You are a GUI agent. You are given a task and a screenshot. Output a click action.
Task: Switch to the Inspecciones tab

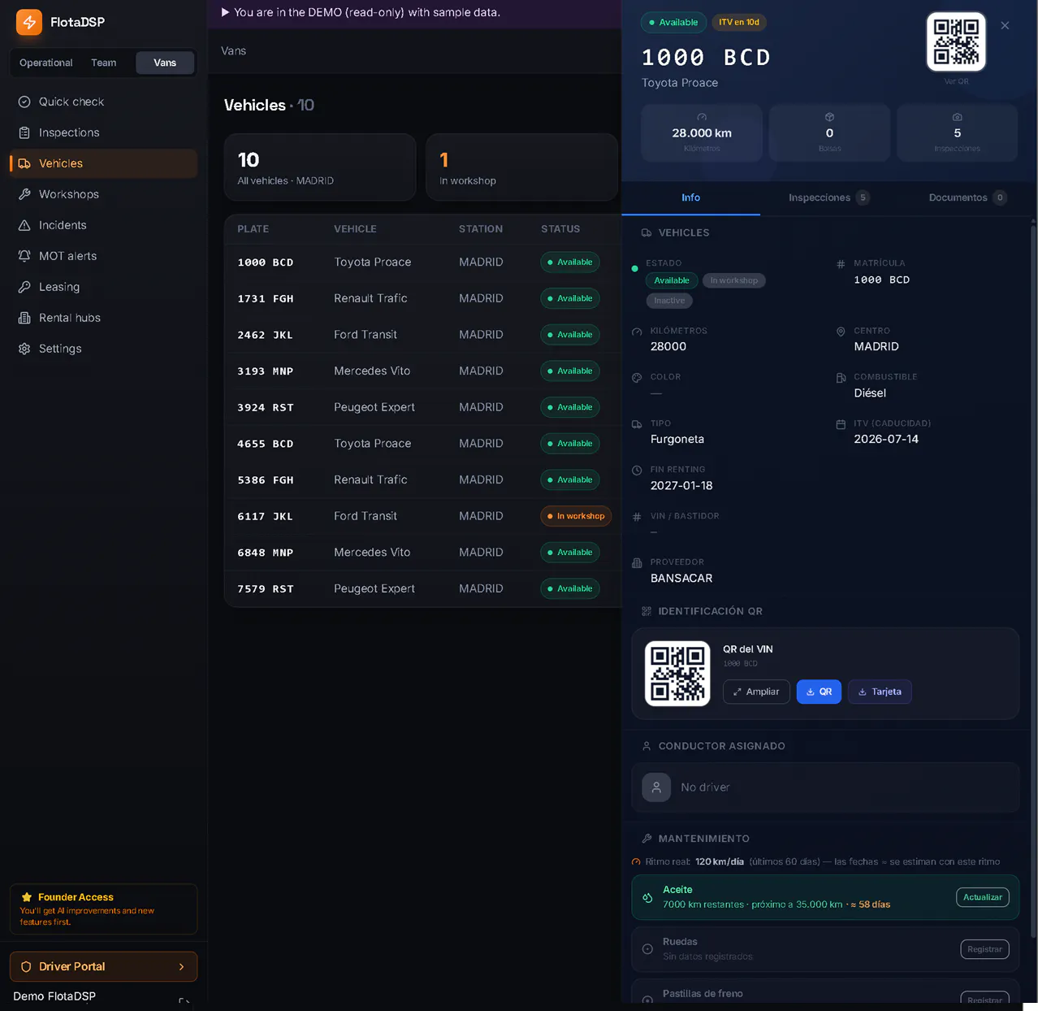pyautogui.click(x=828, y=197)
